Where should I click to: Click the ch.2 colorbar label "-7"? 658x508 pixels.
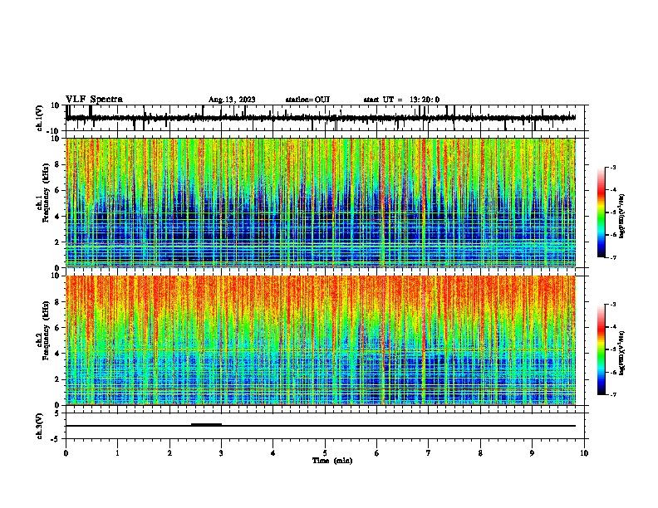613,395
